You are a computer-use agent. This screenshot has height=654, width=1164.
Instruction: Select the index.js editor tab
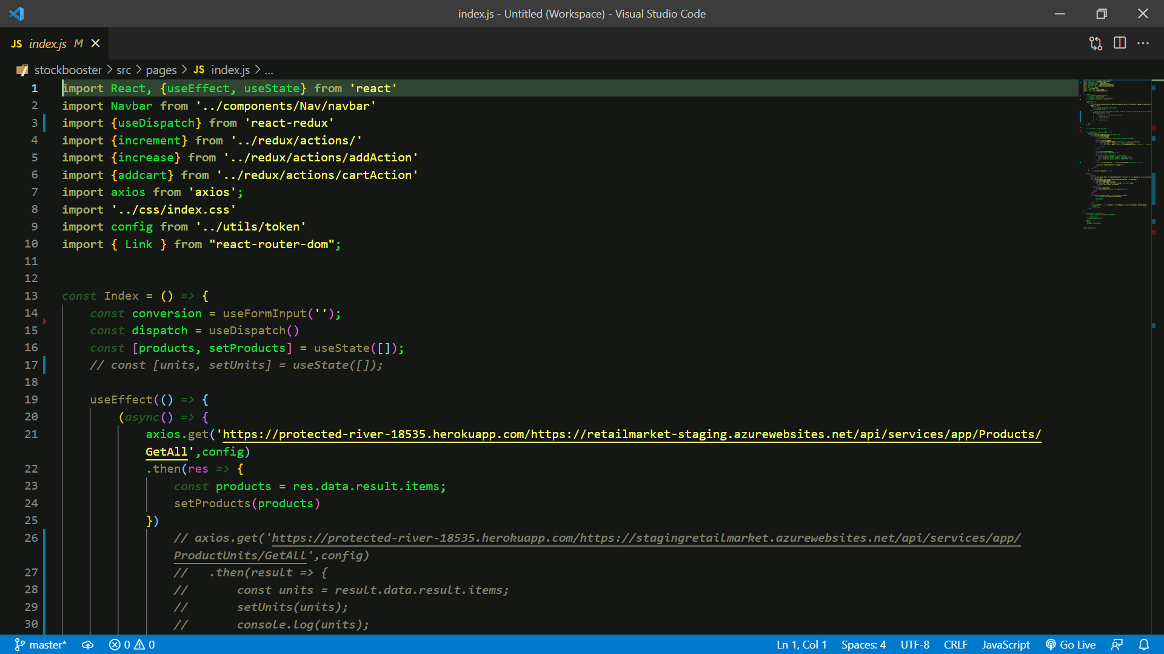click(55, 44)
